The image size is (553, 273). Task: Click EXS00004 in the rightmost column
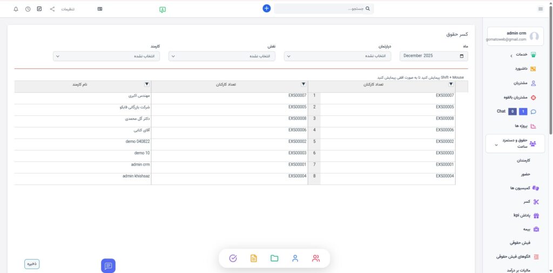click(445, 176)
